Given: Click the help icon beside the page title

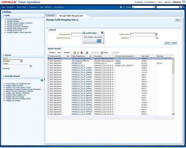Looking at the screenshot, I should click(x=77, y=20).
